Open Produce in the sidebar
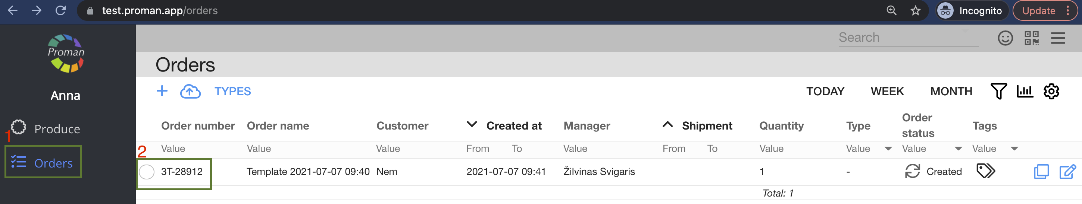 point(57,128)
